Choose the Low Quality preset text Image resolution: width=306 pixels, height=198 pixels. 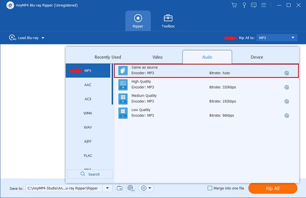tap(141, 110)
